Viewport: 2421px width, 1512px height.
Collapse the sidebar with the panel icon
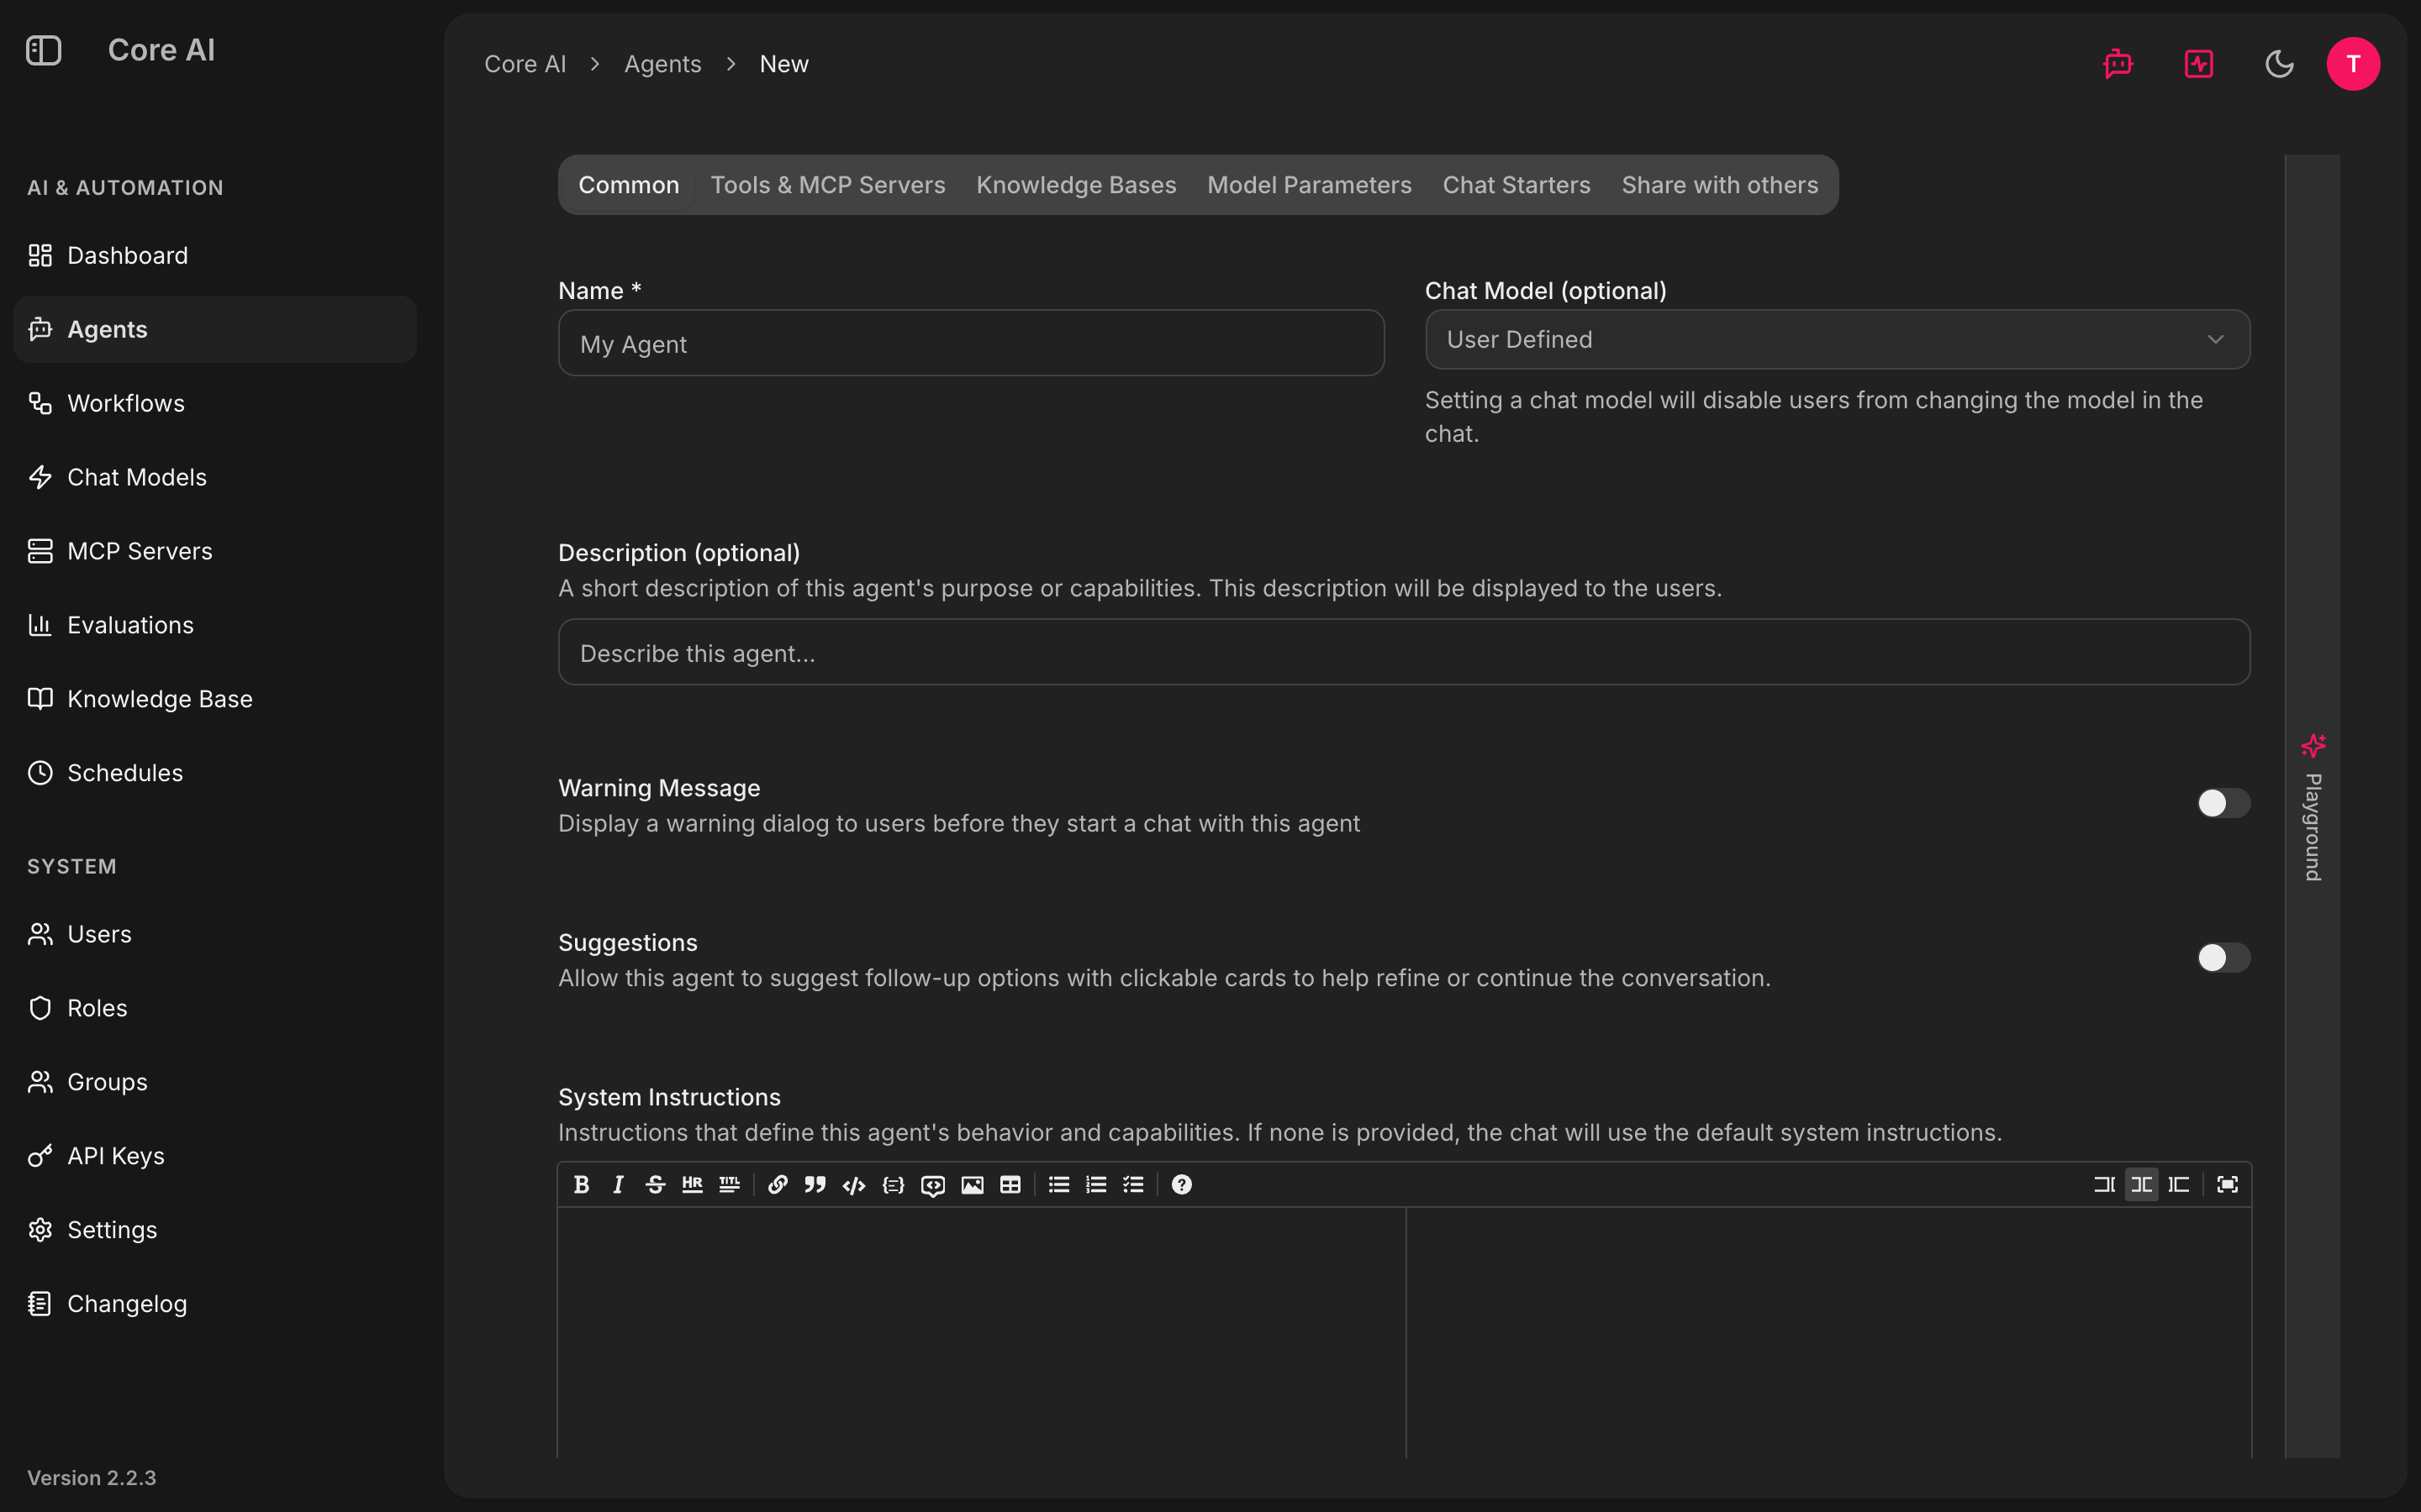pyautogui.click(x=44, y=50)
